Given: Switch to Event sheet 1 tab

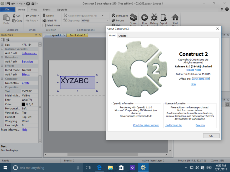Looking at the screenshot, I should click(77, 35).
